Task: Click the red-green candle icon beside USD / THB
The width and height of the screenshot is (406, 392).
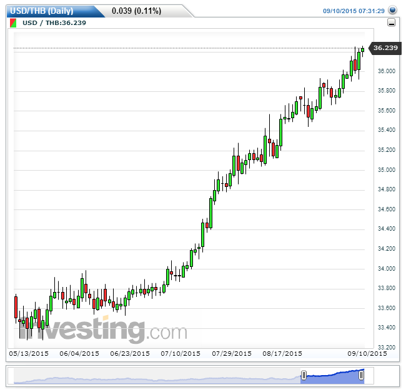Action: 14,23
